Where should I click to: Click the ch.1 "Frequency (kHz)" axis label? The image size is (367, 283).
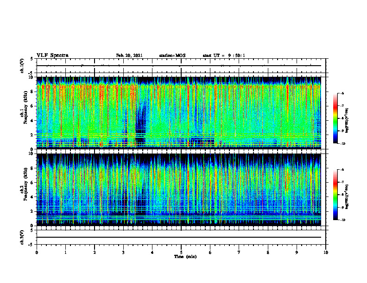[25, 108]
